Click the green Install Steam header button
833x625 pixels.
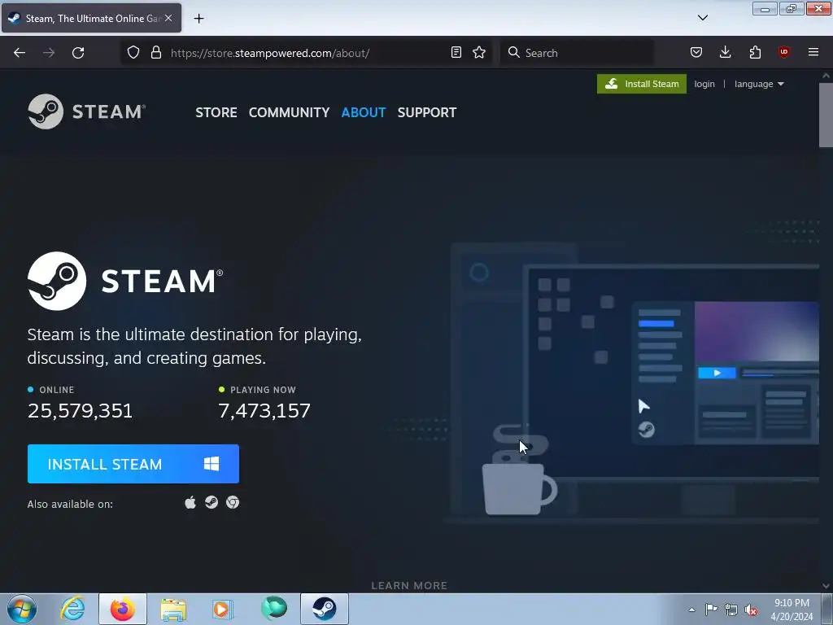(x=642, y=84)
